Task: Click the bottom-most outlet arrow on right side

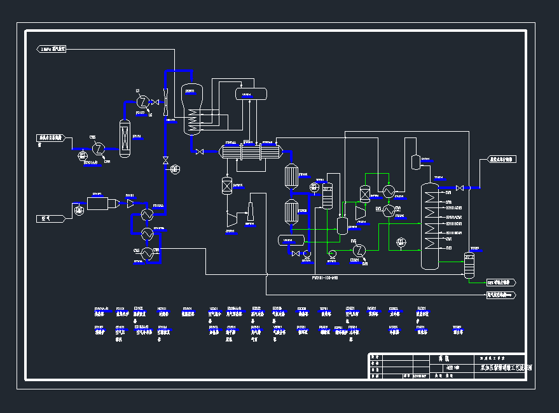Action: pyautogui.click(x=501, y=295)
